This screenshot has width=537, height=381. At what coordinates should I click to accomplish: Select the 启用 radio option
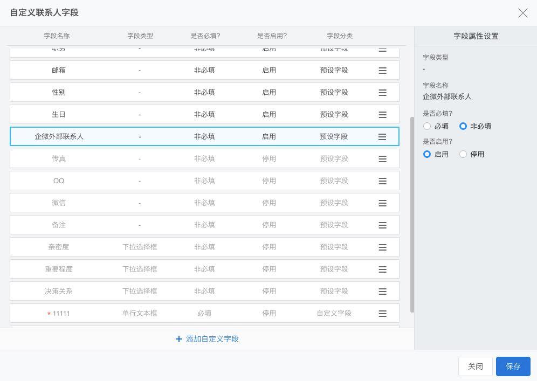coord(427,154)
